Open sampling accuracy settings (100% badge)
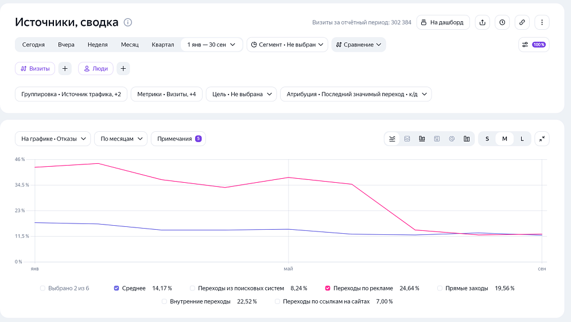 pos(534,45)
